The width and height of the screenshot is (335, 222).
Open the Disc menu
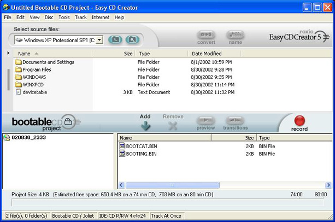click(49, 17)
